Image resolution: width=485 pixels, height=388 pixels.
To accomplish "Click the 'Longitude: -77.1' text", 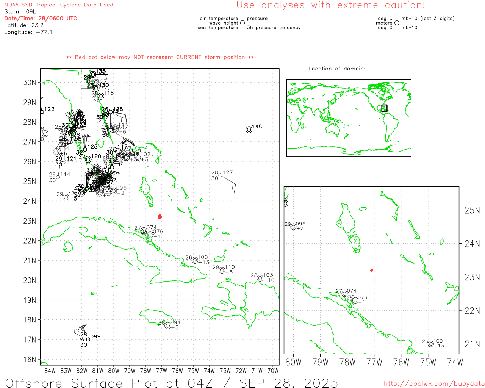I will coord(28,32).
